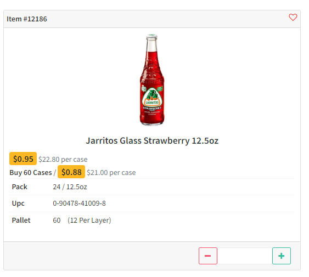Increase quantity with the plus button
This screenshot has height=277, width=309.
coord(282,256)
